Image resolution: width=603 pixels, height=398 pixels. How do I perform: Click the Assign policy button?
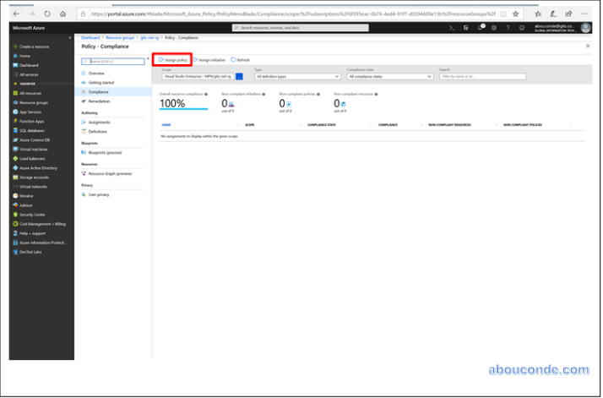[x=173, y=60]
